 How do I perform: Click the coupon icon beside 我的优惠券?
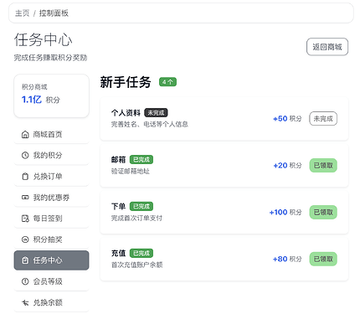click(25, 198)
